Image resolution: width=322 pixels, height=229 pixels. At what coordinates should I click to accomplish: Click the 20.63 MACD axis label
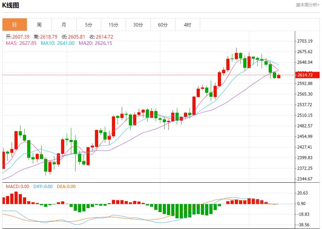[x=303, y=193]
